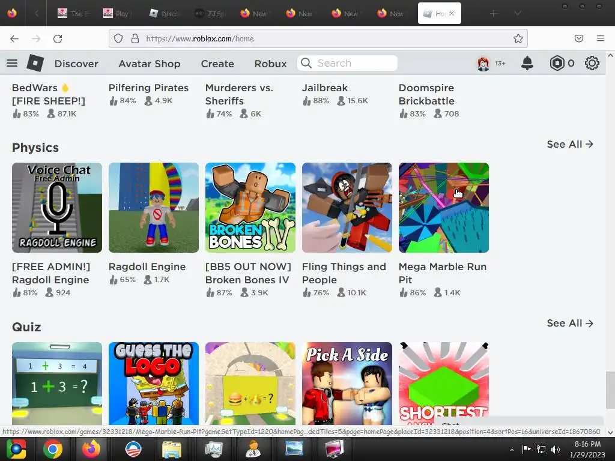
Task: See All for Physics games
Action: tap(570, 144)
